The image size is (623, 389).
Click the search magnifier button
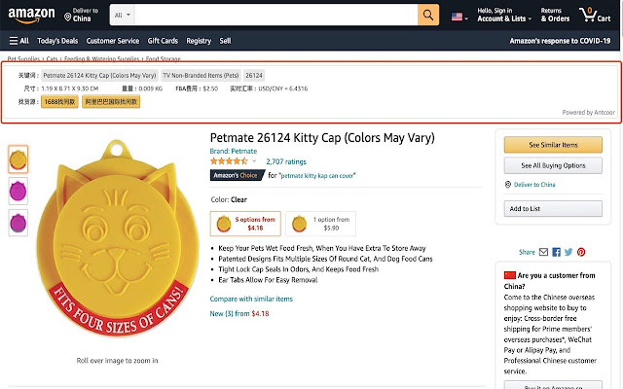[428, 16]
